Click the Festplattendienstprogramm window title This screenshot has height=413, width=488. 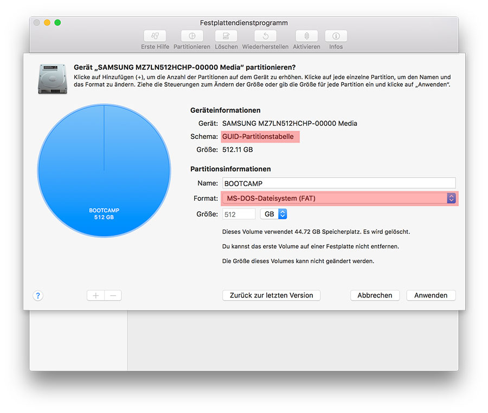tap(243, 23)
